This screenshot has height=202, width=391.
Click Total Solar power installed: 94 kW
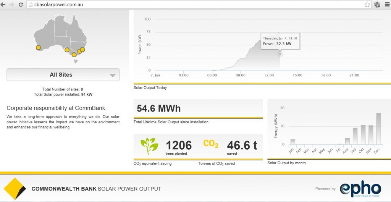click(x=63, y=95)
